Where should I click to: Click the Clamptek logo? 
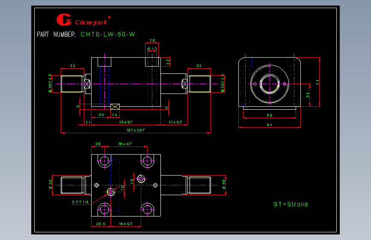pos(83,20)
